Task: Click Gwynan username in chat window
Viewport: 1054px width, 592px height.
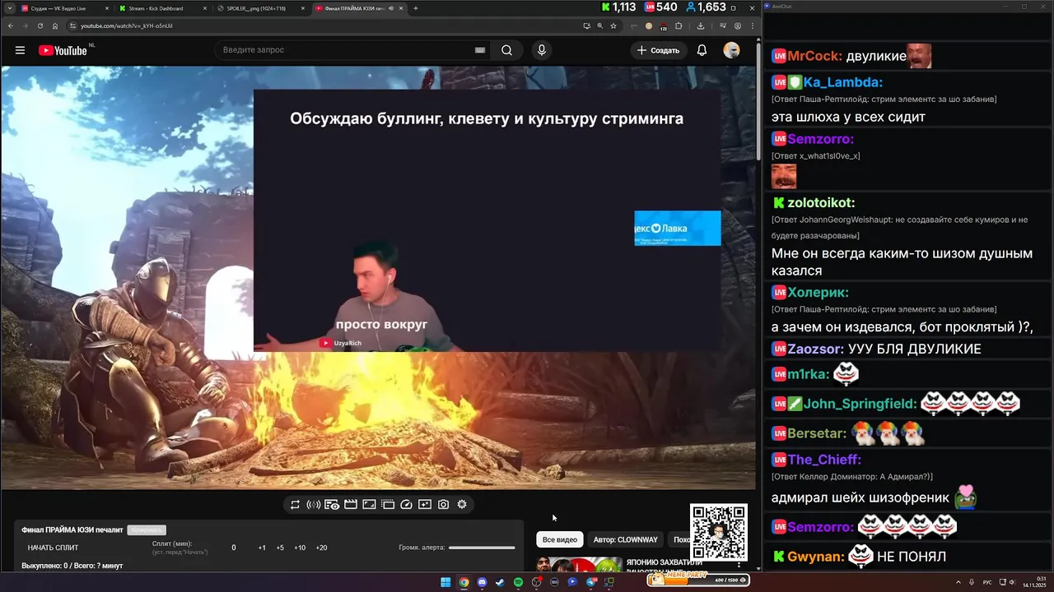Action: coord(816,557)
